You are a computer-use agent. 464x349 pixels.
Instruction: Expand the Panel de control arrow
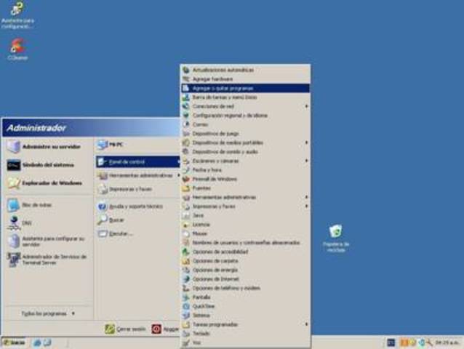point(178,162)
